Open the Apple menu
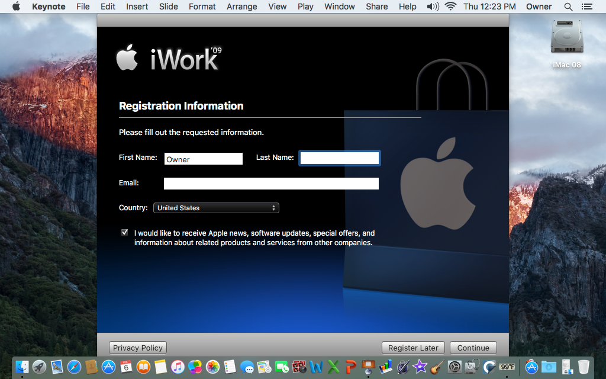 point(16,7)
